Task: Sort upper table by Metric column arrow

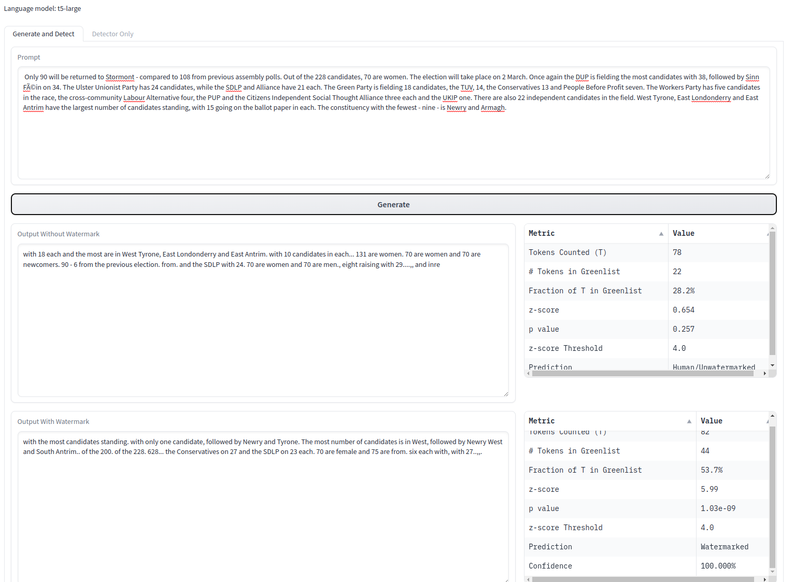Action: coord(661,234)
